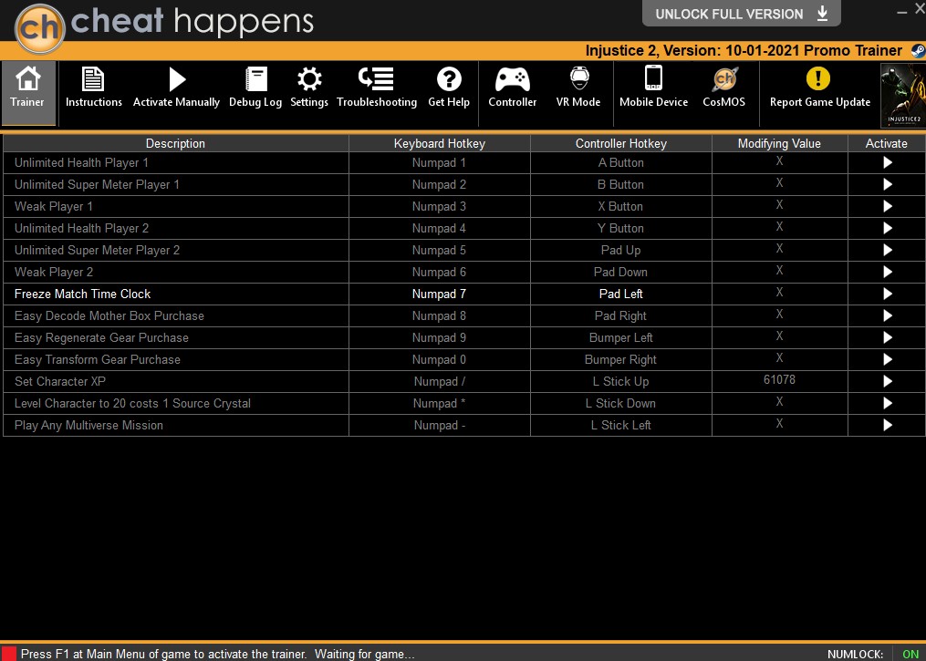This screenshot has width=926, height=661.
Task: Open the Mobile Device option
Action: click(653, 87)
